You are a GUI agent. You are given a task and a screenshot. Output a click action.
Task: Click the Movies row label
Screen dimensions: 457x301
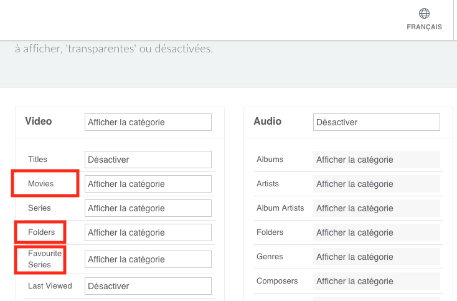pyautogui.click(x=41, y=184)
